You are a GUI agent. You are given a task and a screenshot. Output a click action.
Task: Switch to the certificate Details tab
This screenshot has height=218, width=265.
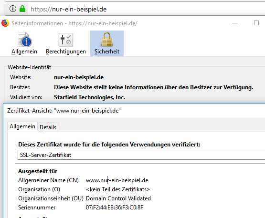tap(48, 127)
